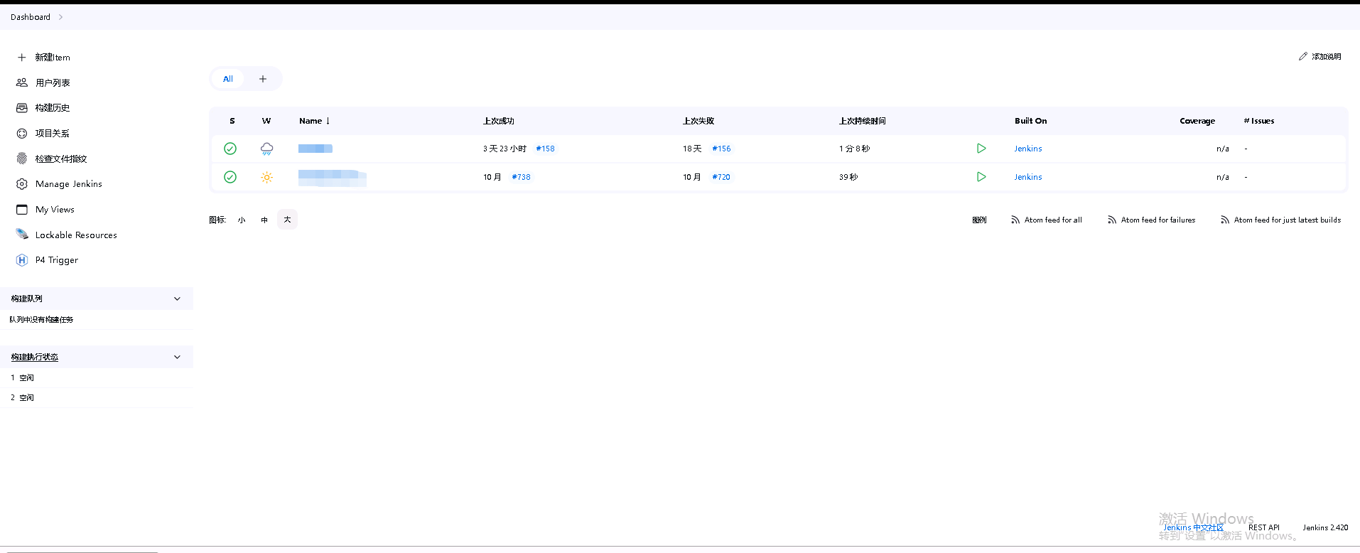1360x553 pixels.
Task: Open the P4 Trigger icon
Action: tap(22, 260)
